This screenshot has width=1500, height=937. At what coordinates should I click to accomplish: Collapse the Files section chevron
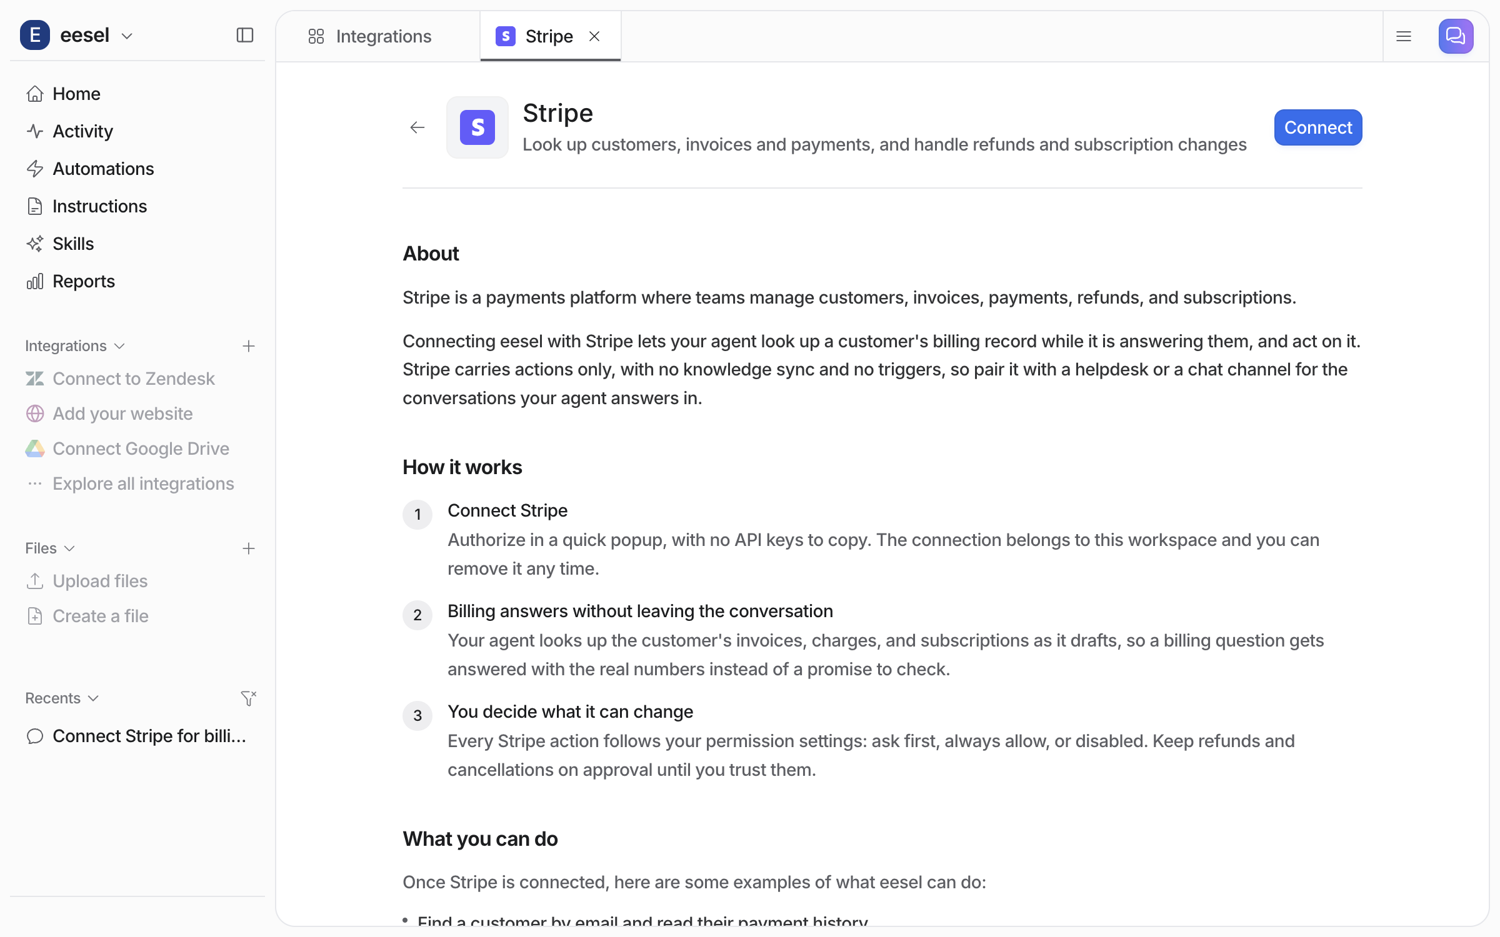[70, 548]
